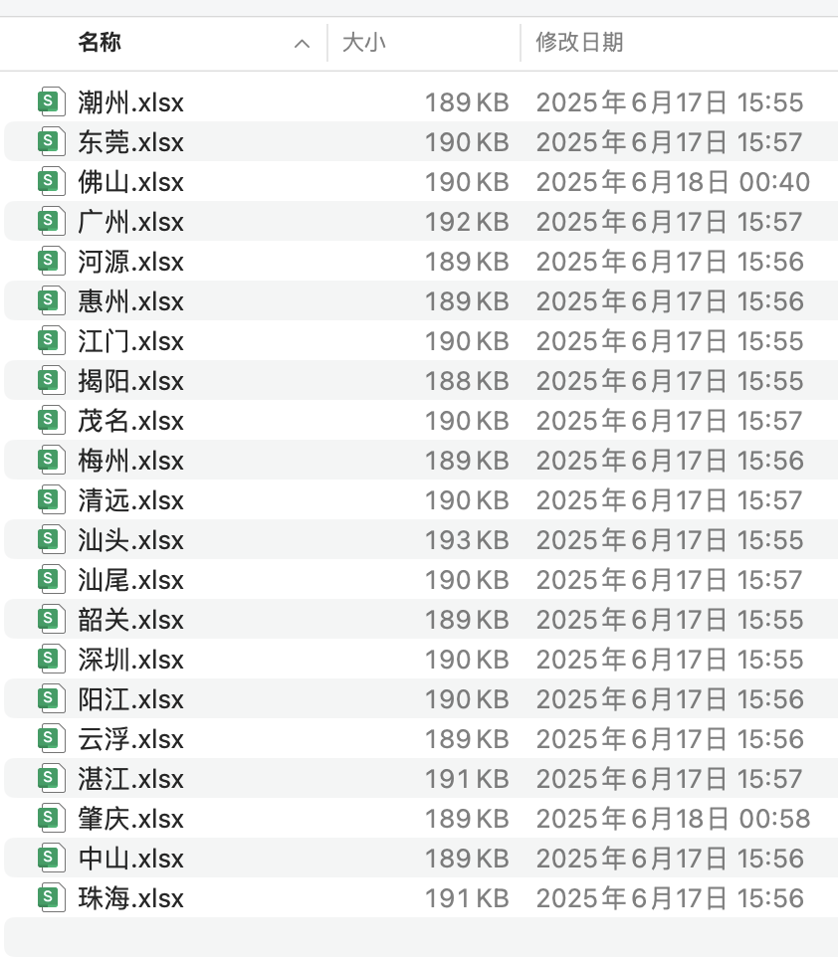
Task: Select the file icon of 汕头.xlsx
Action: click(49, 540)
